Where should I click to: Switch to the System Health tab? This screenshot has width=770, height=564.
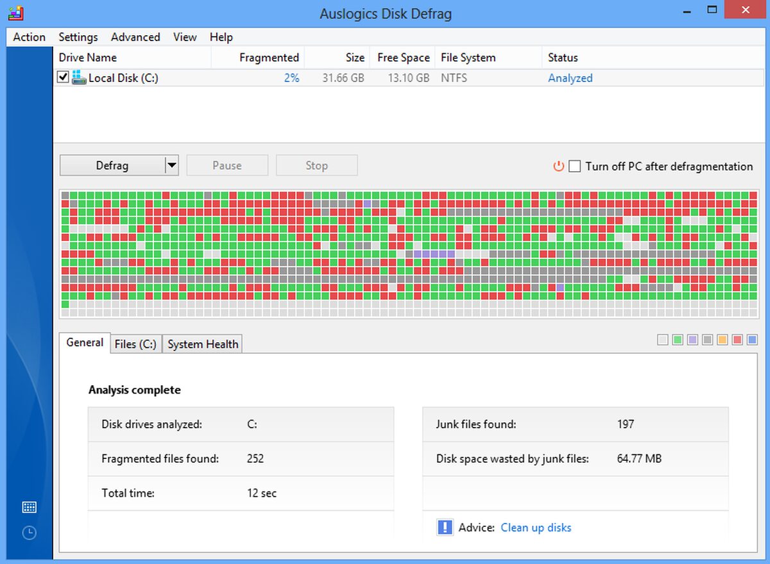click(203, 344)
